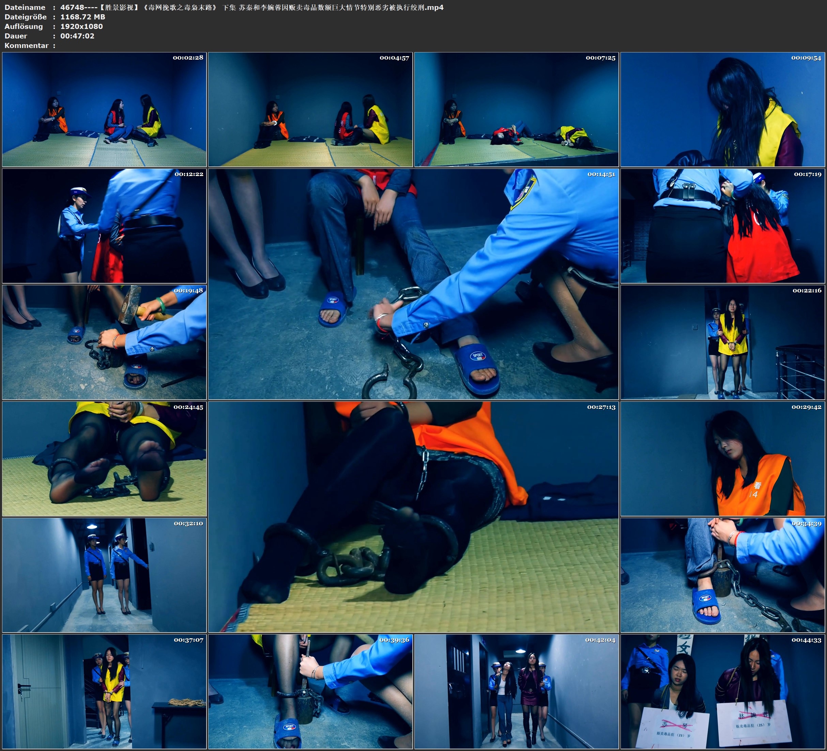Select the 00:29:42 orange vest thumbnail
Screen dimensions: 827x751
pos(722,459)
